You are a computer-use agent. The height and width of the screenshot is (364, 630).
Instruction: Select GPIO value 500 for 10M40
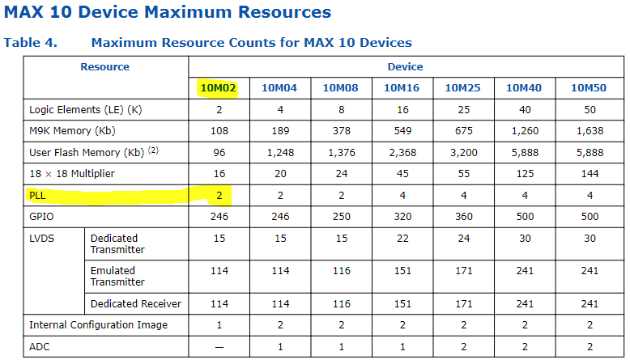coord(525,217)
